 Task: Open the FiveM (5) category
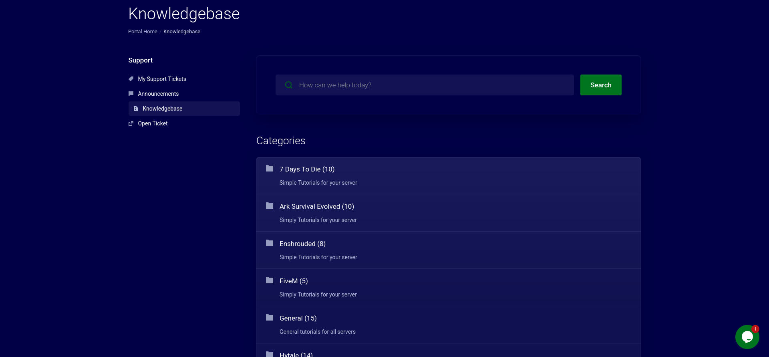point(294,281)
